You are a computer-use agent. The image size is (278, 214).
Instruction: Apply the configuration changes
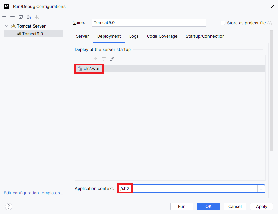tap(262, 206)
